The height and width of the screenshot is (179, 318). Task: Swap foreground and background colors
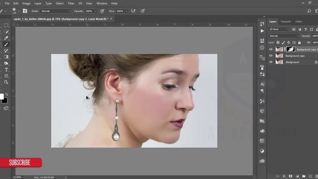(6, 94)
